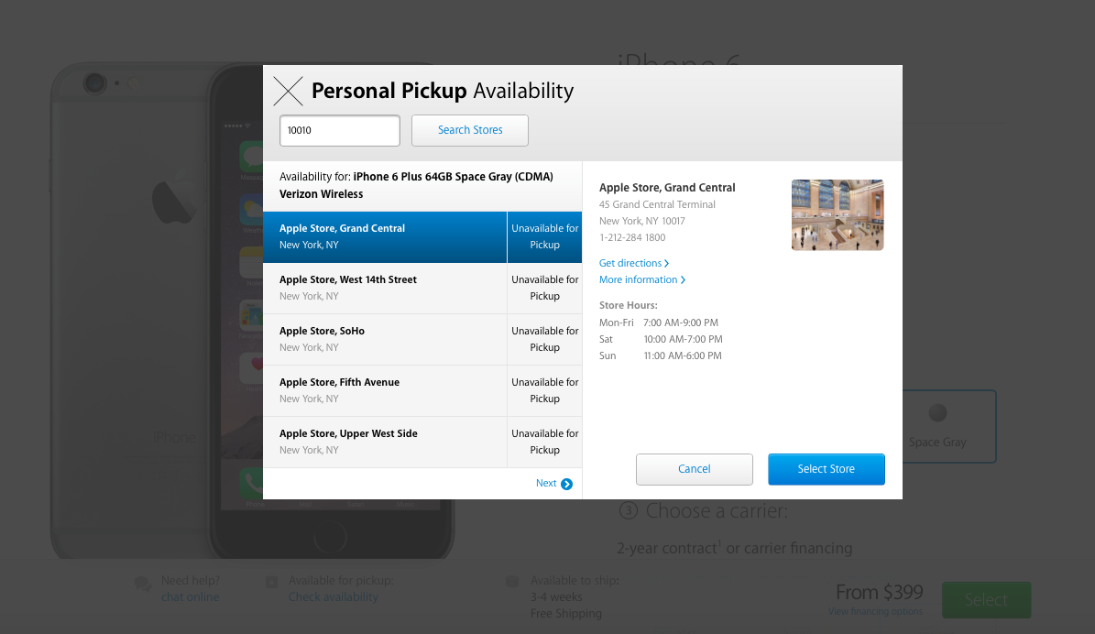Click the Need help chat bubble icon
Image resolution: width=1095 pixels, height=634 pixels.
point(142,583)
